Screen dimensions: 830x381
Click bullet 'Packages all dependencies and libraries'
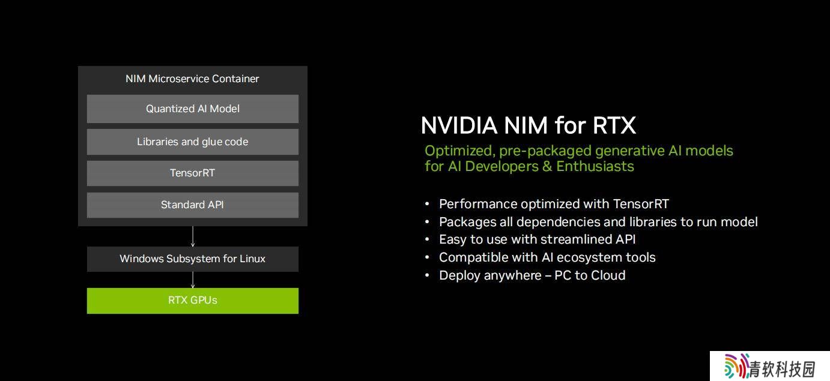[x=598, y=221]
